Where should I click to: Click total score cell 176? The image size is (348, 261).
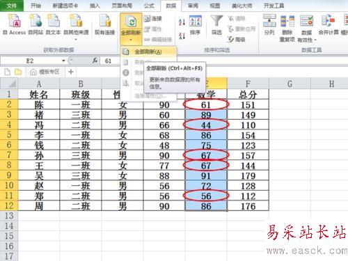tap(248, 206)
